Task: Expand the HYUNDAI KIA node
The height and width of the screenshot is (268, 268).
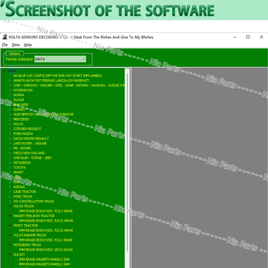Action: pyautogui.click(x=10, y=90)
